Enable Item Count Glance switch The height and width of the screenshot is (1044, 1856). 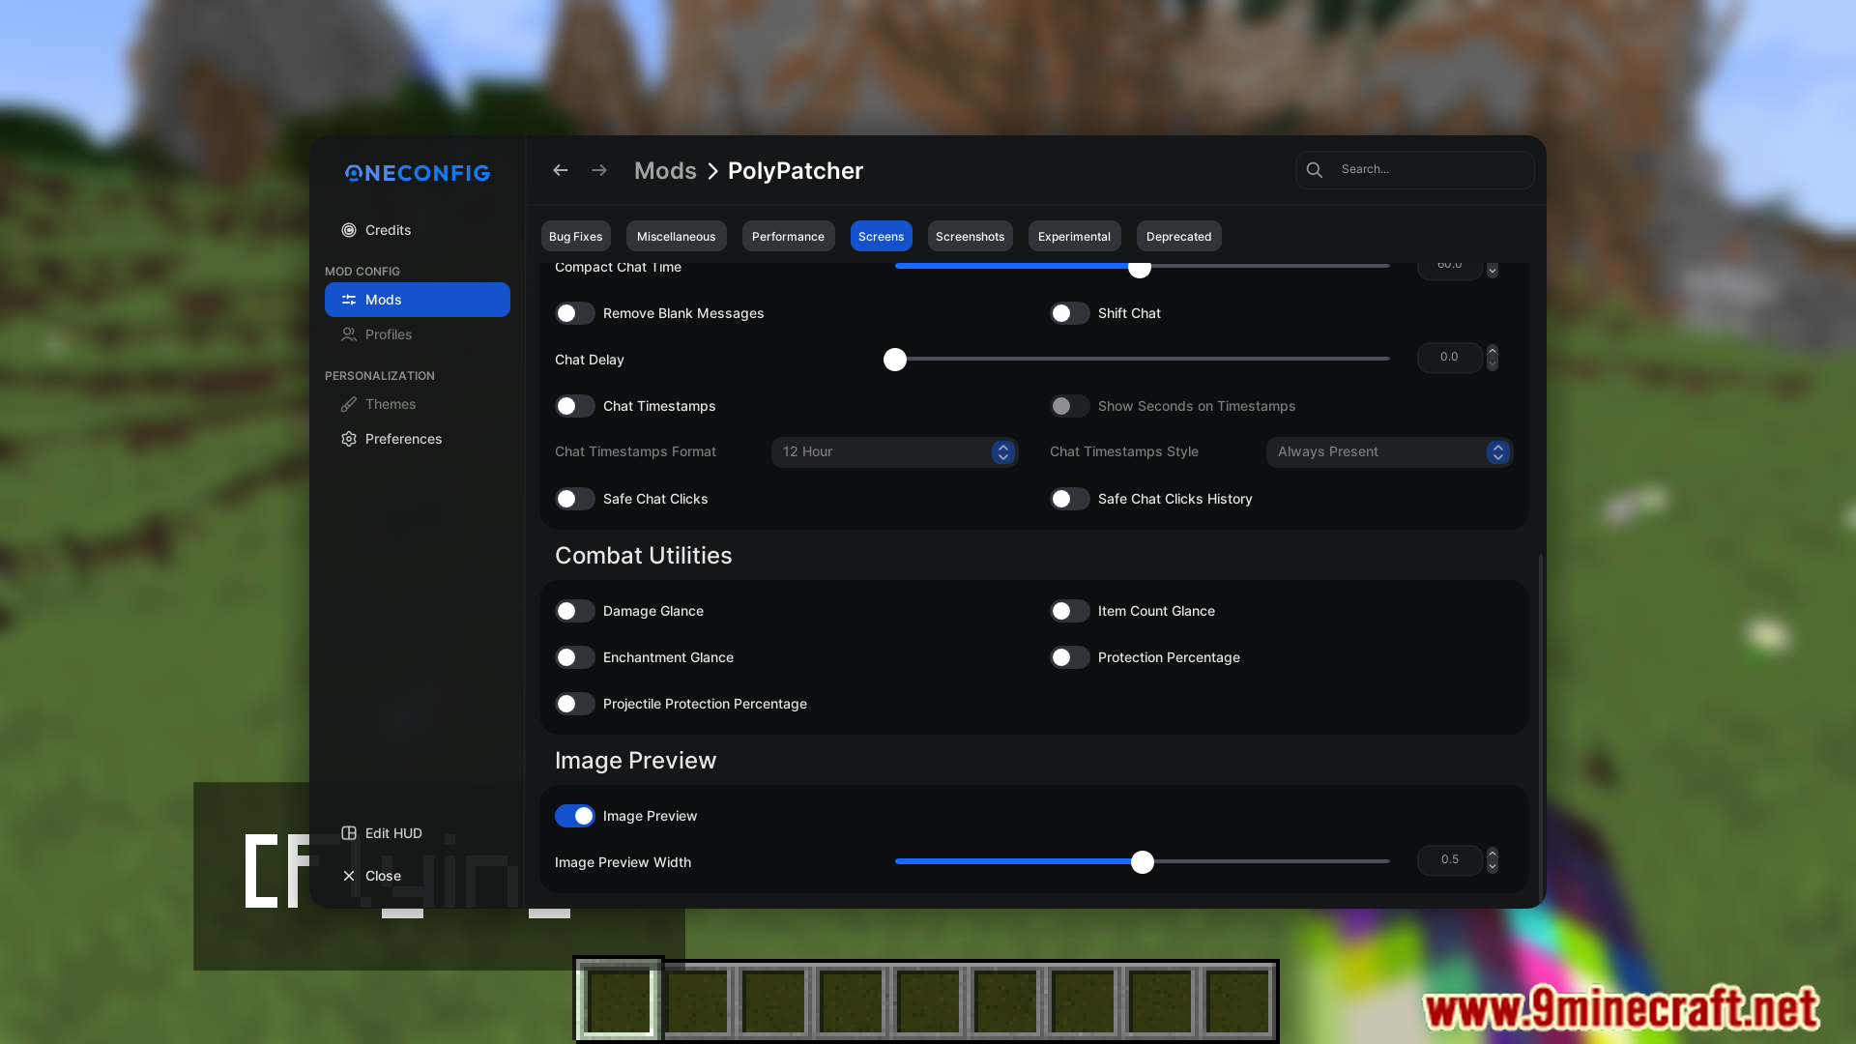click(1070, 611)
